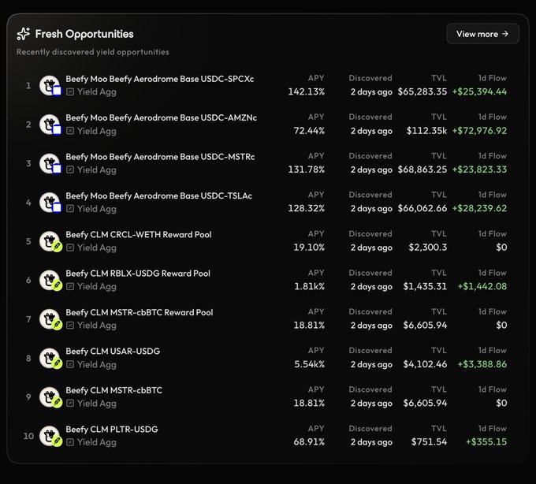
Task: Open the View more button
Action: (482, 34)
